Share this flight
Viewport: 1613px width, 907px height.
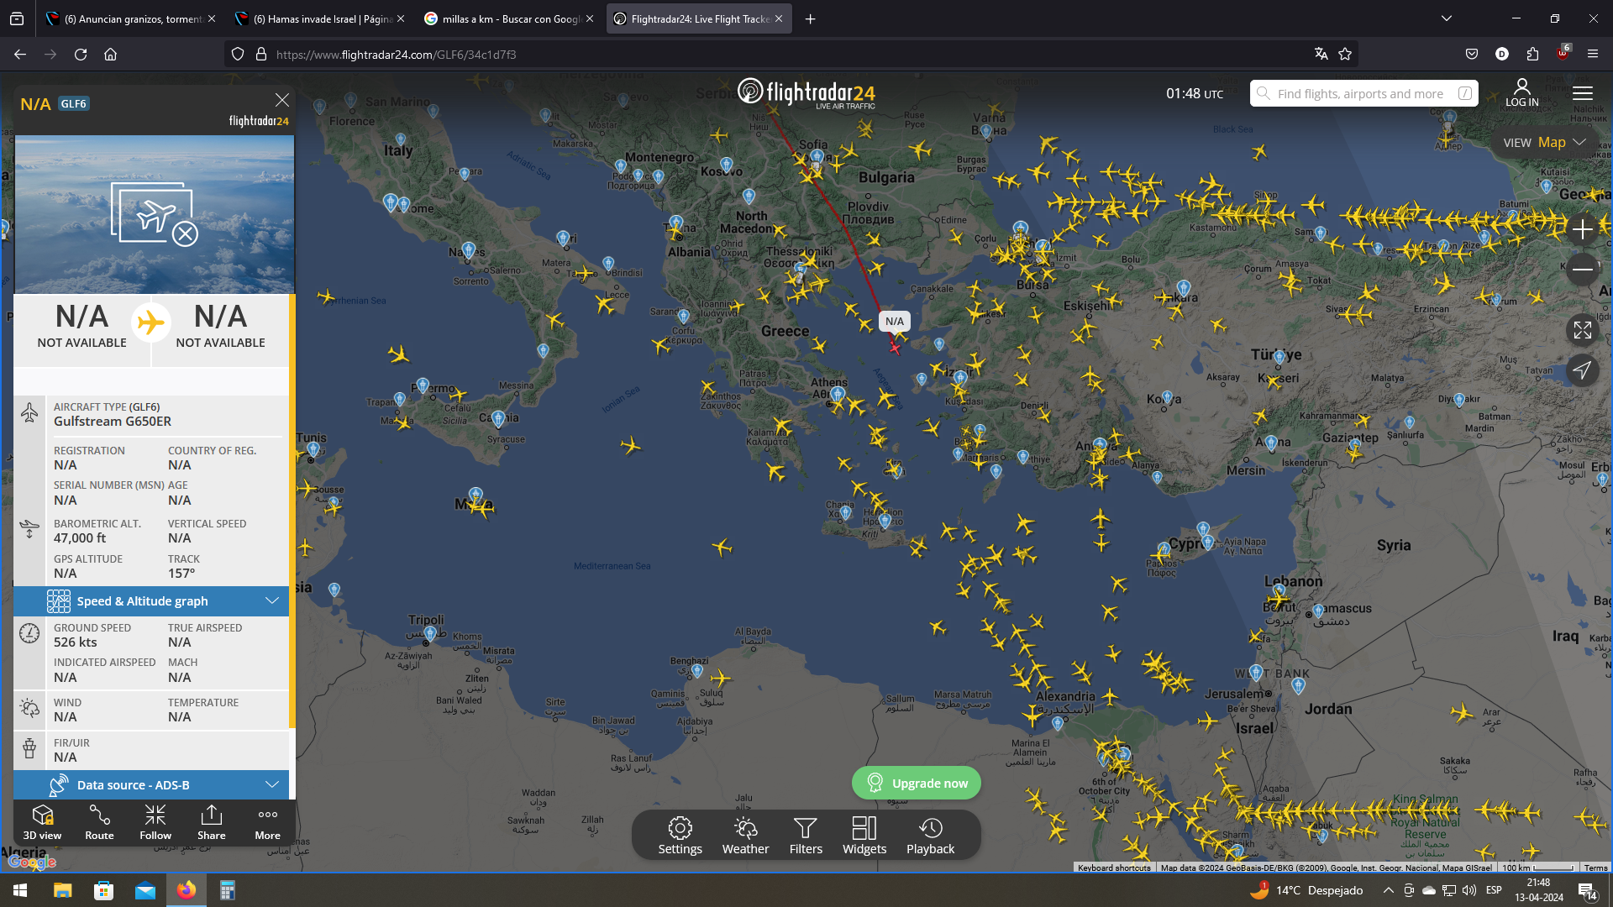point(212,822)
